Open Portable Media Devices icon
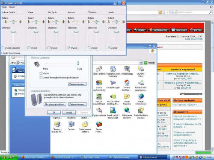Viewport: 214px width, 160px height. (x=141, y=111)
